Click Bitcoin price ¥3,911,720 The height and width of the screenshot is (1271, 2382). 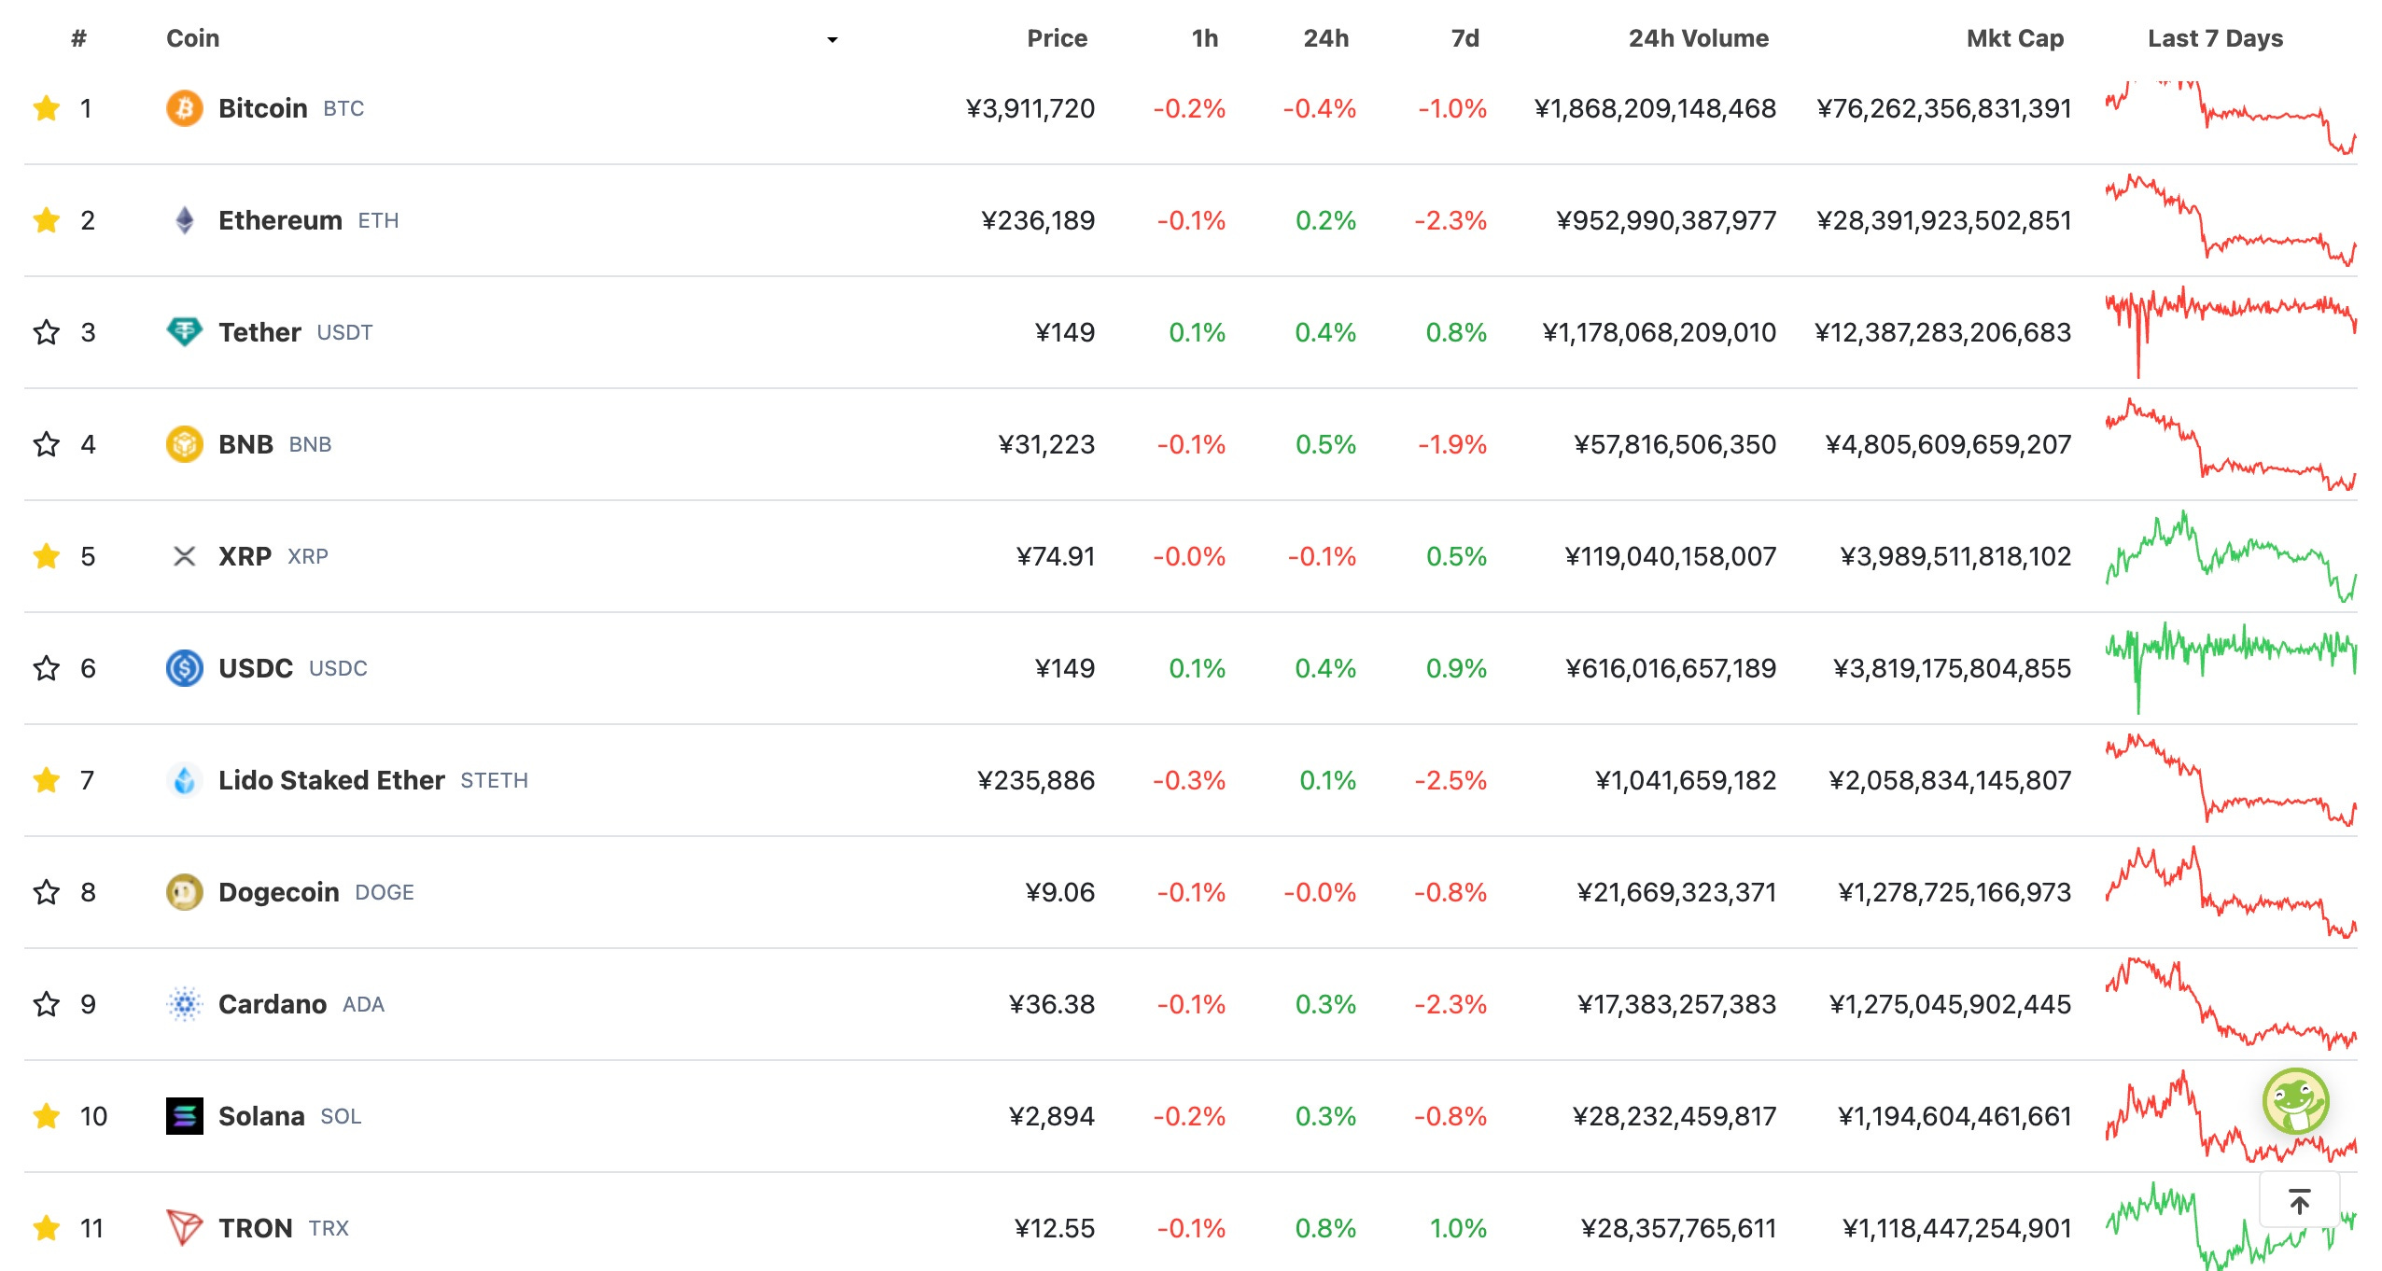point(1030,108)
